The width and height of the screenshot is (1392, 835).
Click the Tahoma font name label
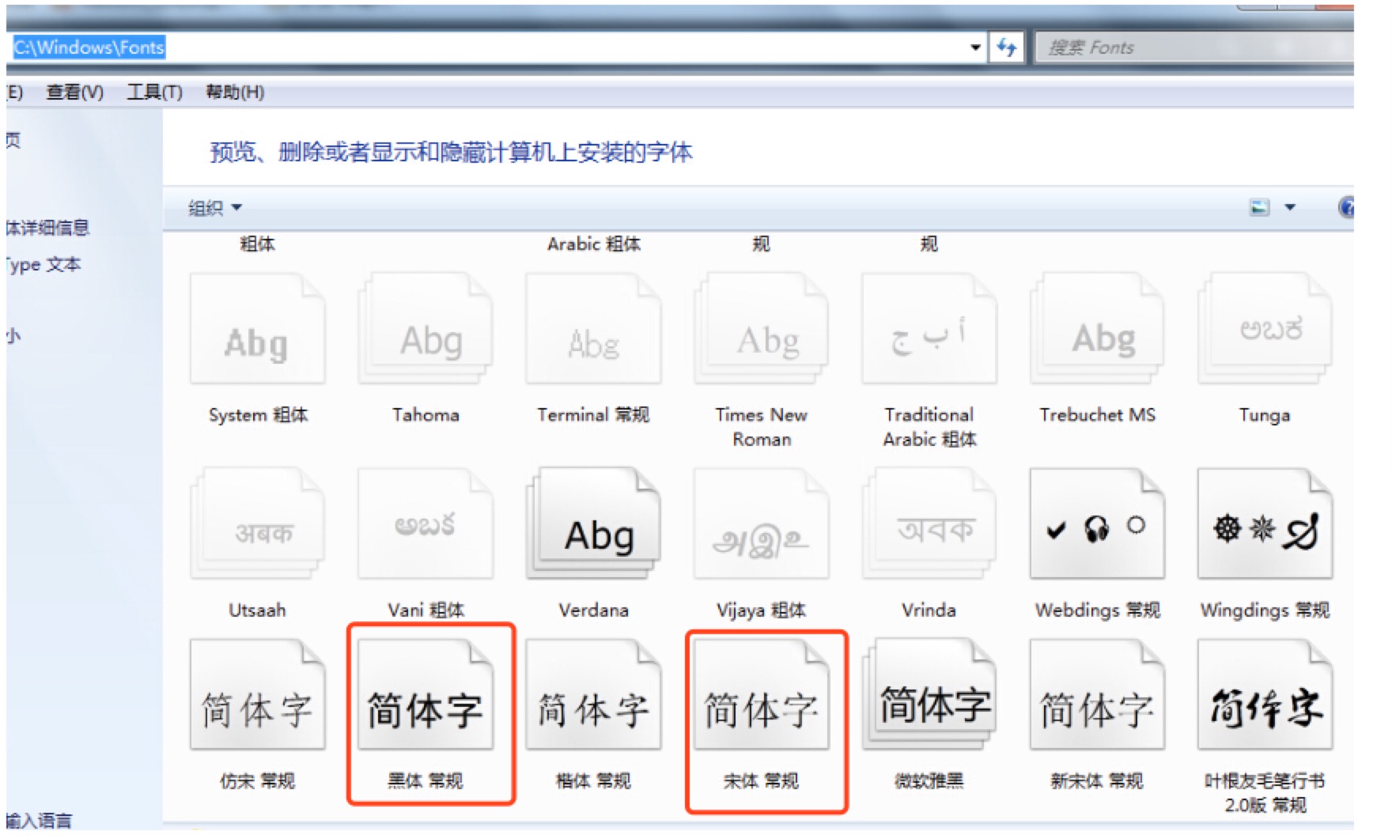[x=426, y=415]
